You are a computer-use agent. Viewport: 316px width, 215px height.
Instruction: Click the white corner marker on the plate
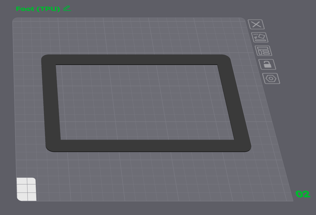point(26,189)
